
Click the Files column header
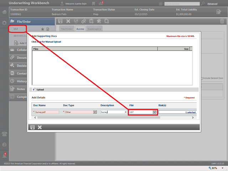tap(95, 49)
